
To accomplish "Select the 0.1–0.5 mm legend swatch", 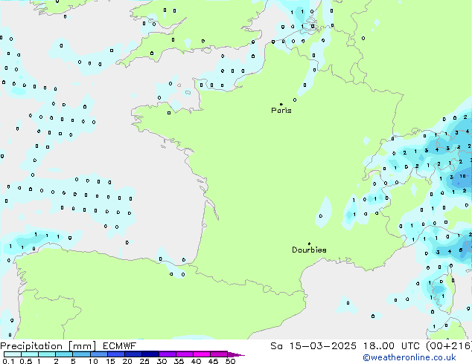I will (13, 354).
